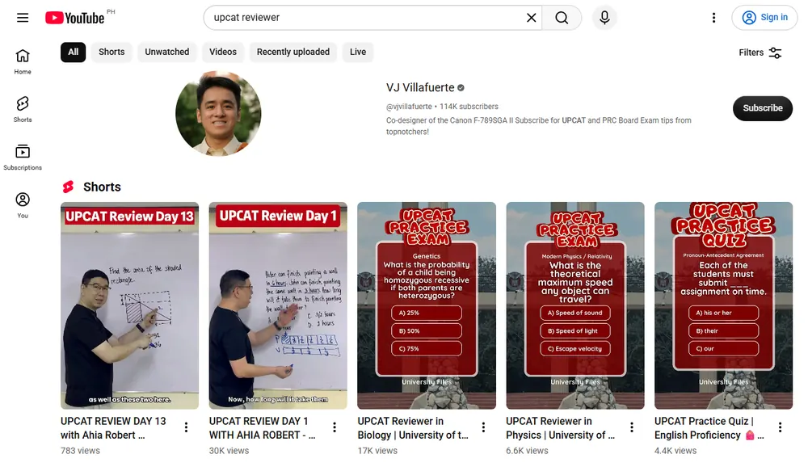The image size is (808, 467).
Task: Open more options for English Proficiency quiz
Action: point(781,427)
